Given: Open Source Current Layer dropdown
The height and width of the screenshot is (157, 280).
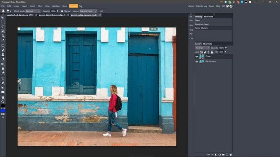Looking at the screenshot, I should pos(88,11).
